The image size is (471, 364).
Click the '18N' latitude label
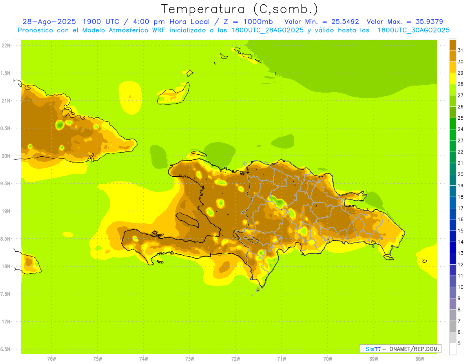pyautogui.click(x=5, y=266)
